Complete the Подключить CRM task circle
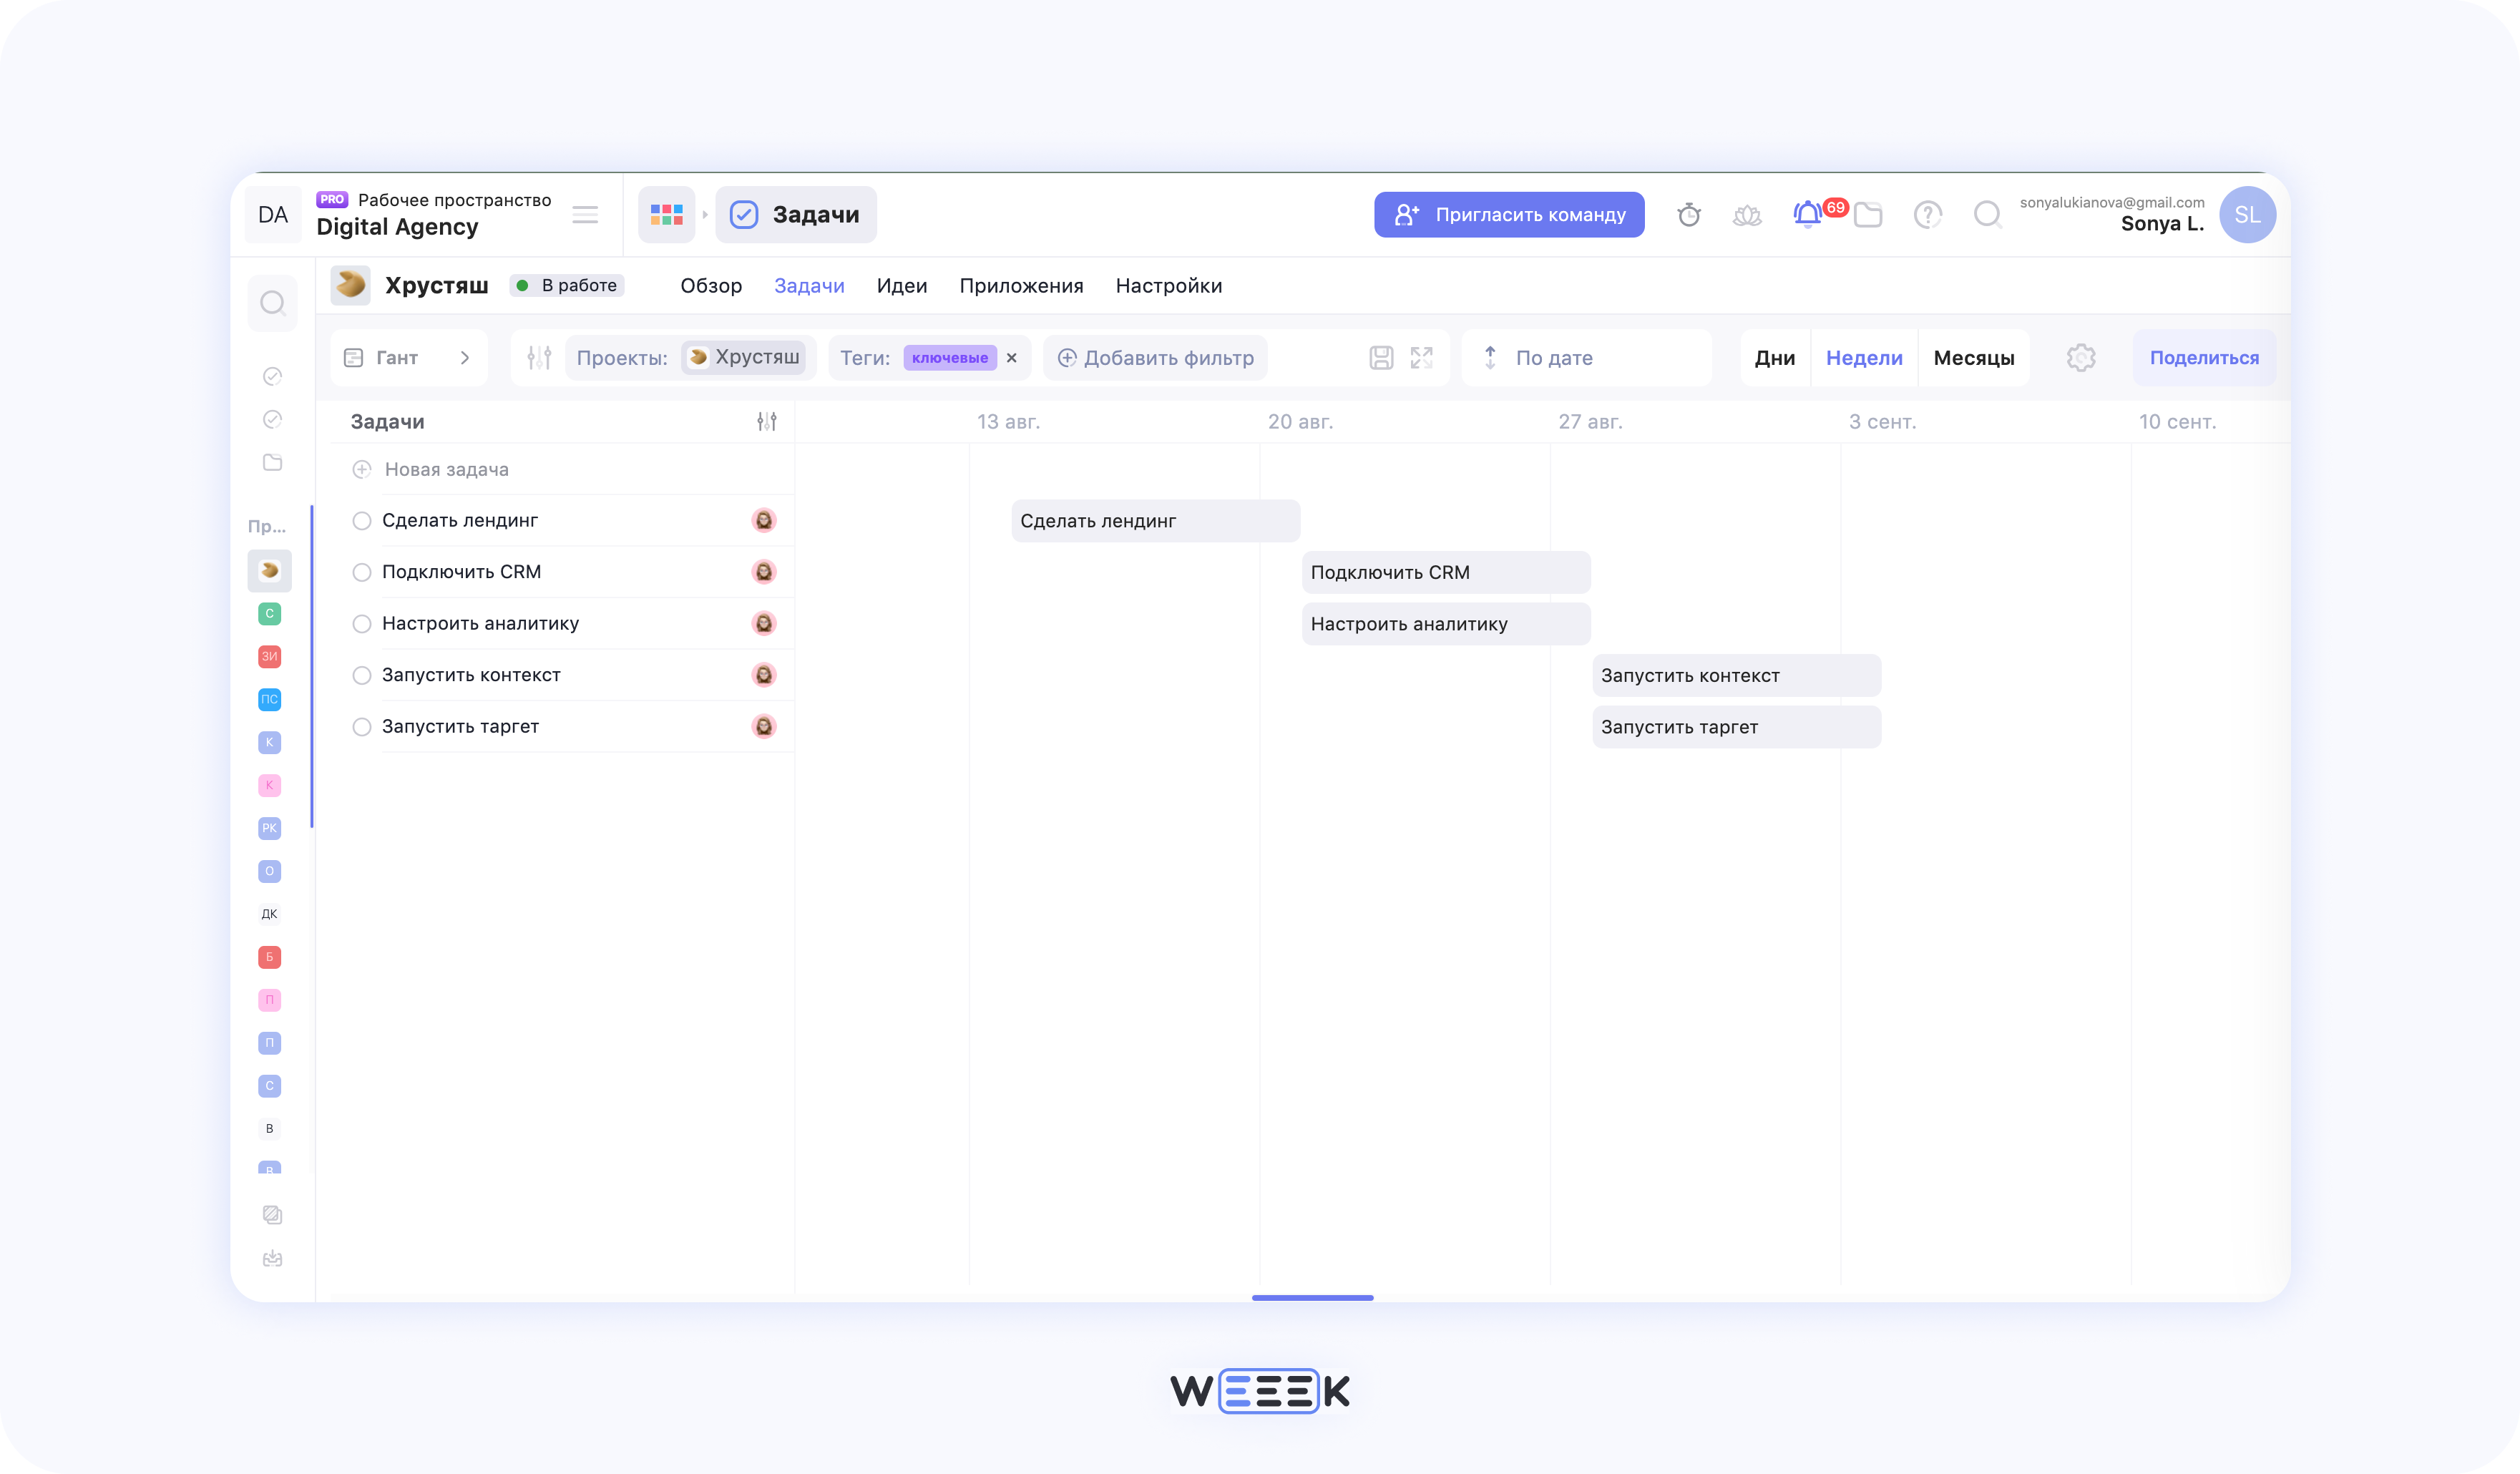This screenshot has height=1474, width=2520. point(361,572)
